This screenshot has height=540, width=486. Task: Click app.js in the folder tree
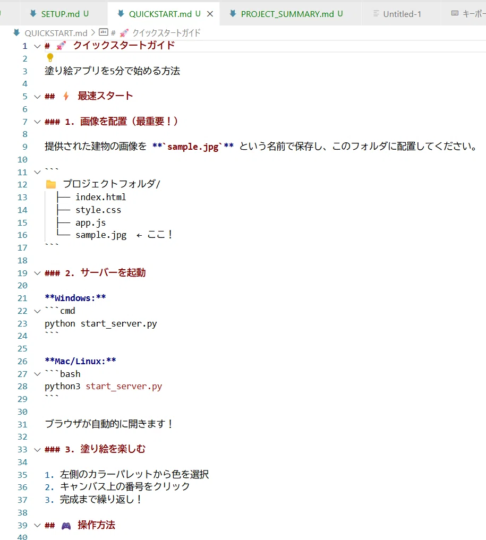(91, 223)
